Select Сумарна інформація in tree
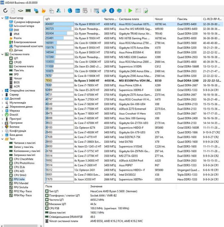 click(27, 22)
